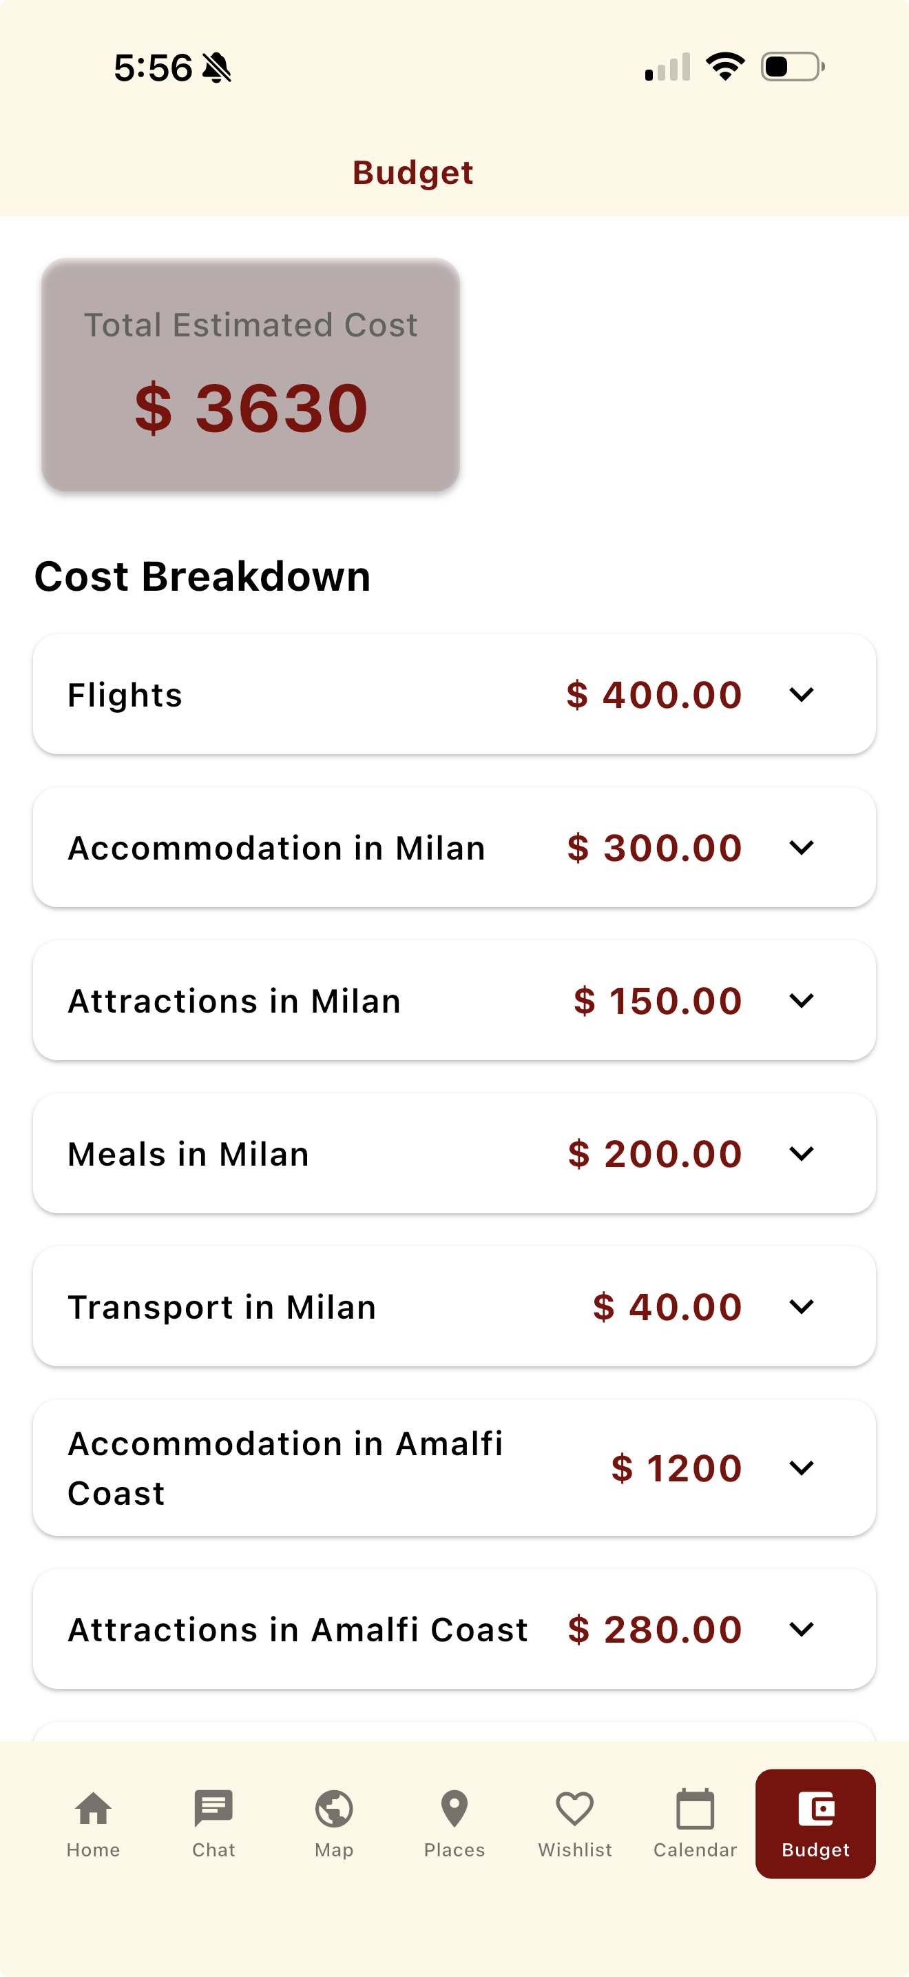Expand Transport in Milan chevron

tap(801, 1306)
